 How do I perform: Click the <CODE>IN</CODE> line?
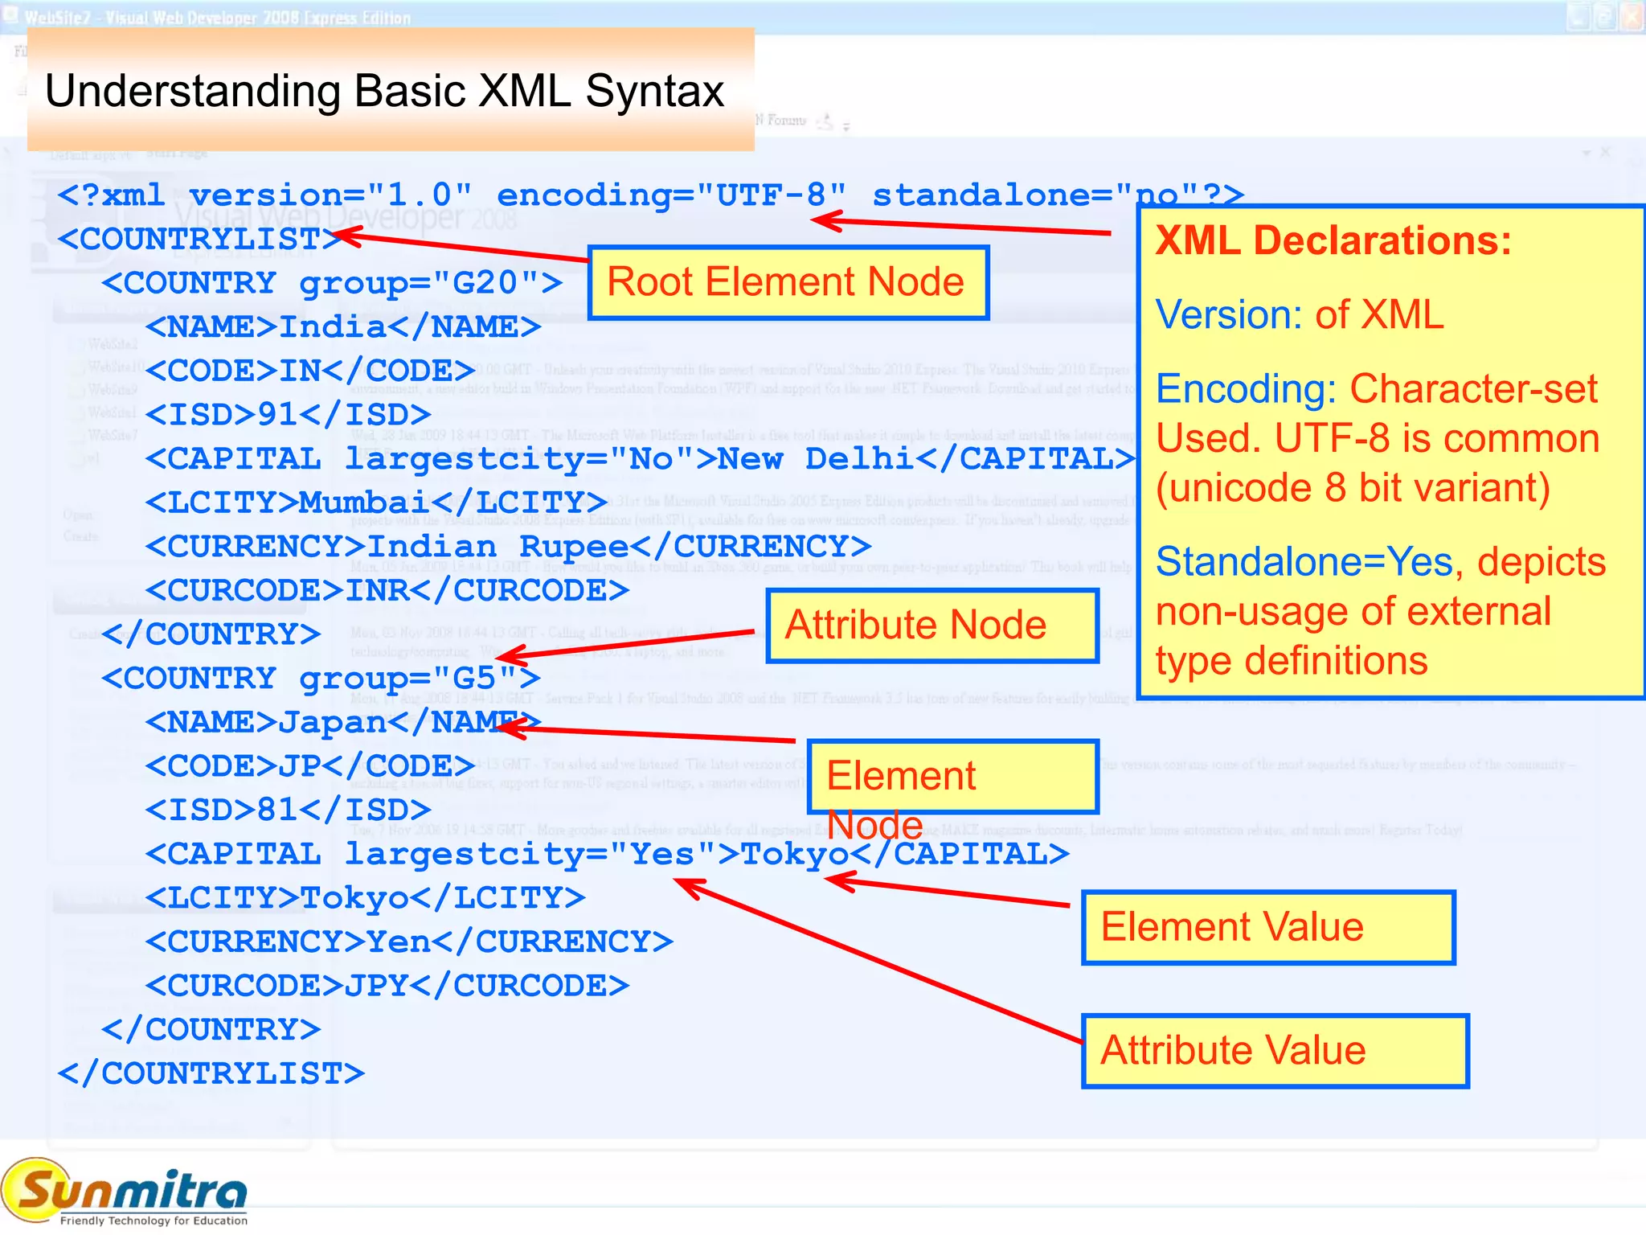(310, 371)
